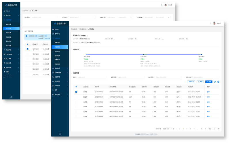Click the 蓝薪云人事 logo in the front sidebar
Viewport: 230px width, 143px height.
tap(60, 23)
